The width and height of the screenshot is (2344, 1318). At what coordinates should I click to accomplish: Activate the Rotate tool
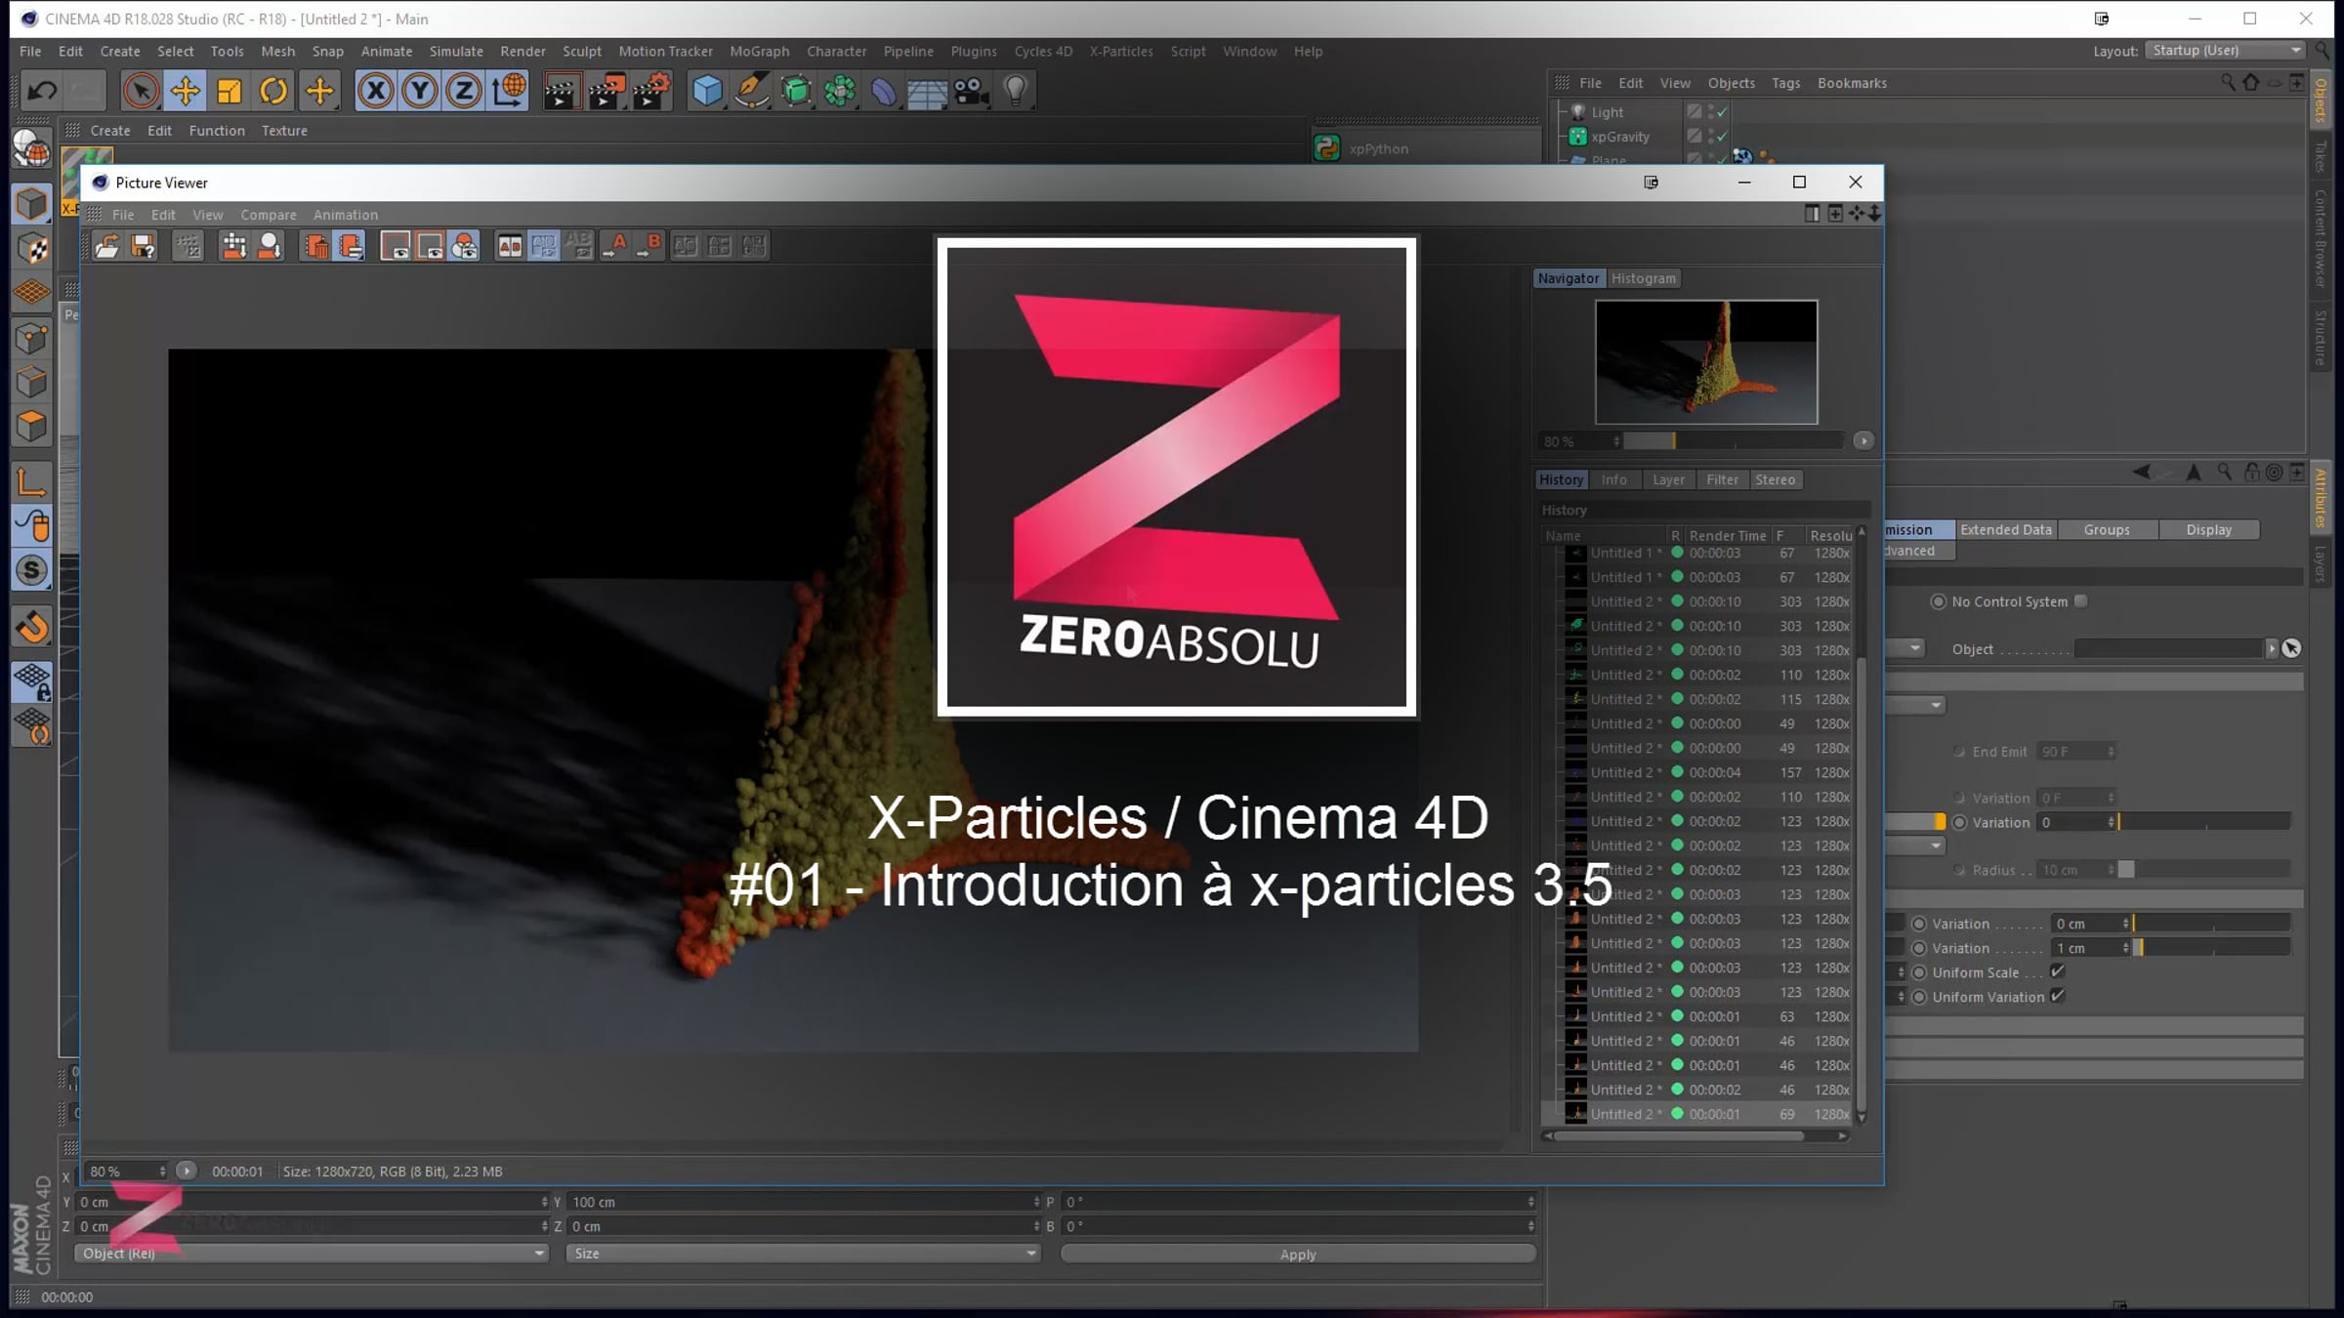point(273,91)
